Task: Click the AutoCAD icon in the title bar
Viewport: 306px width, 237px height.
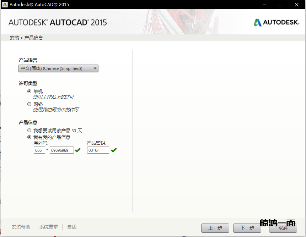Action: point(5,5)
